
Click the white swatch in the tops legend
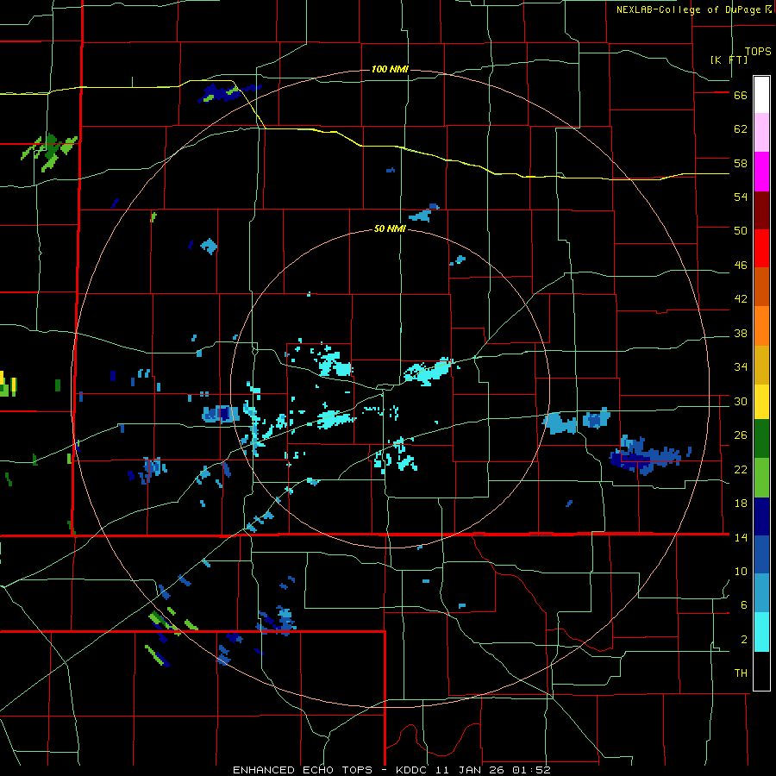(761, 95)
